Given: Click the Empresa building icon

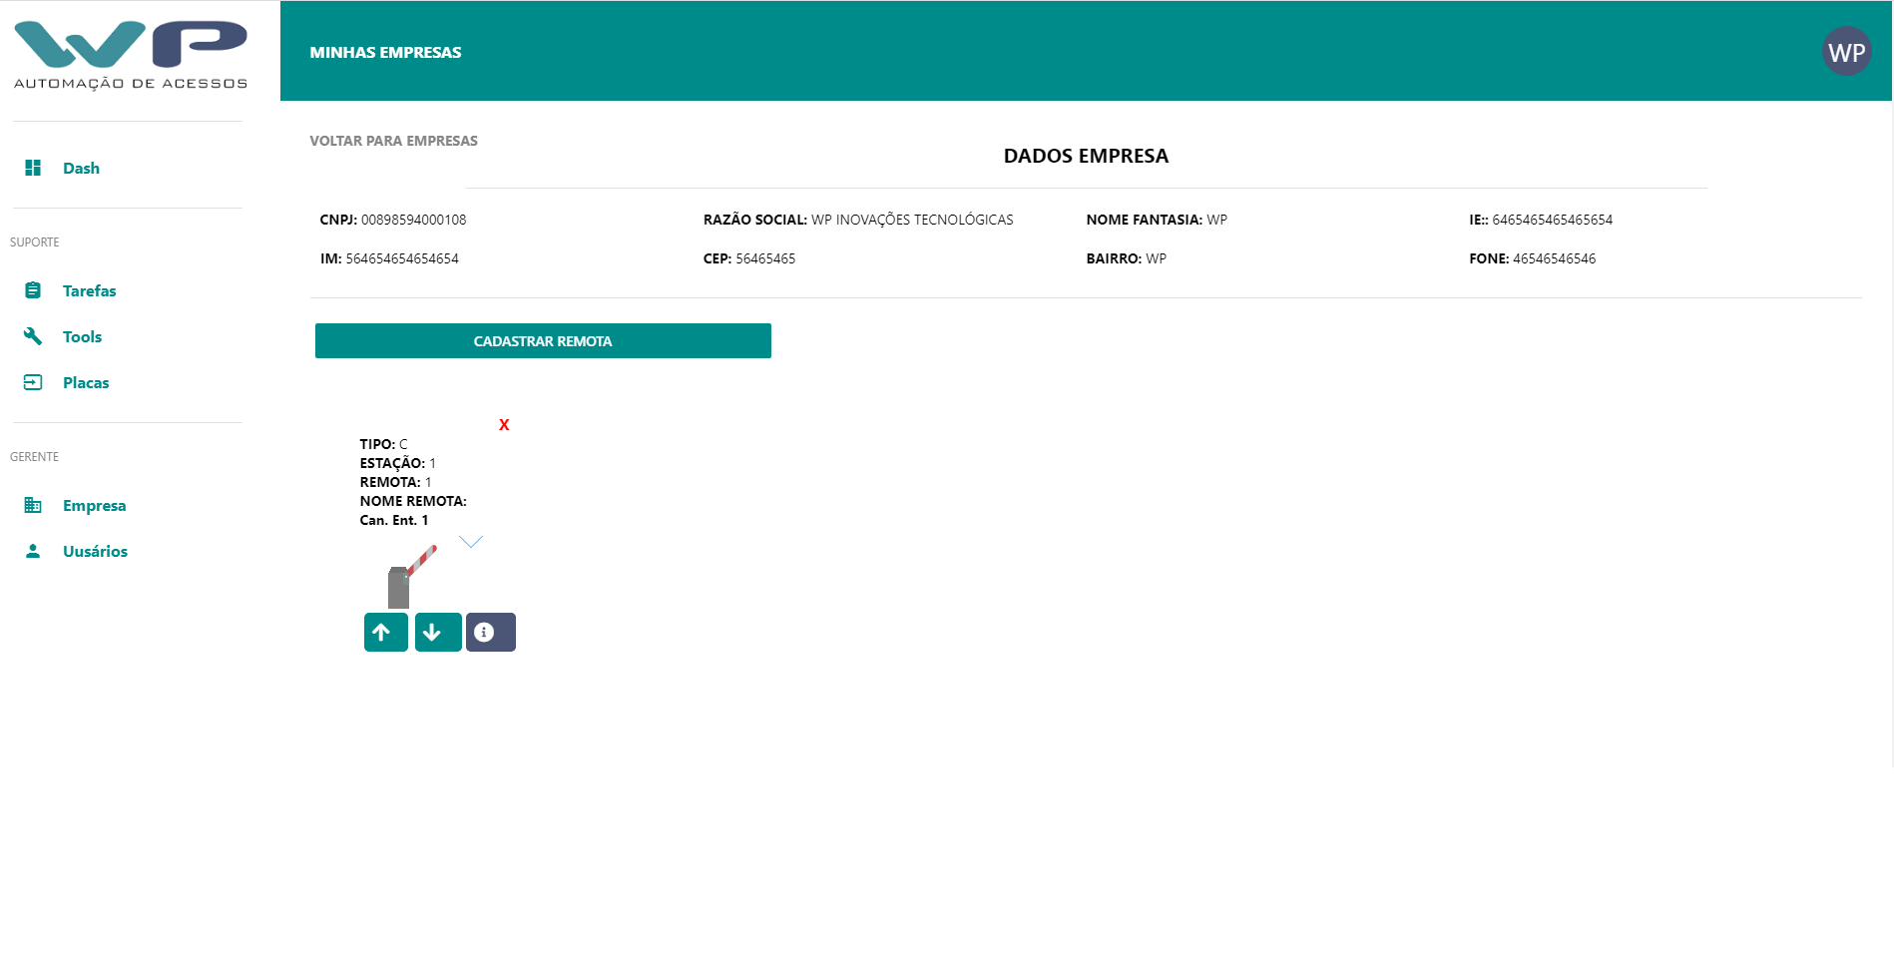Looking at the screenshot, I should [x=33, y=505].
